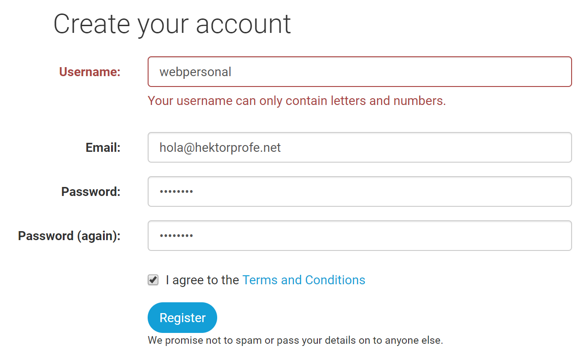Focus the Password input field

click(360, 191)
